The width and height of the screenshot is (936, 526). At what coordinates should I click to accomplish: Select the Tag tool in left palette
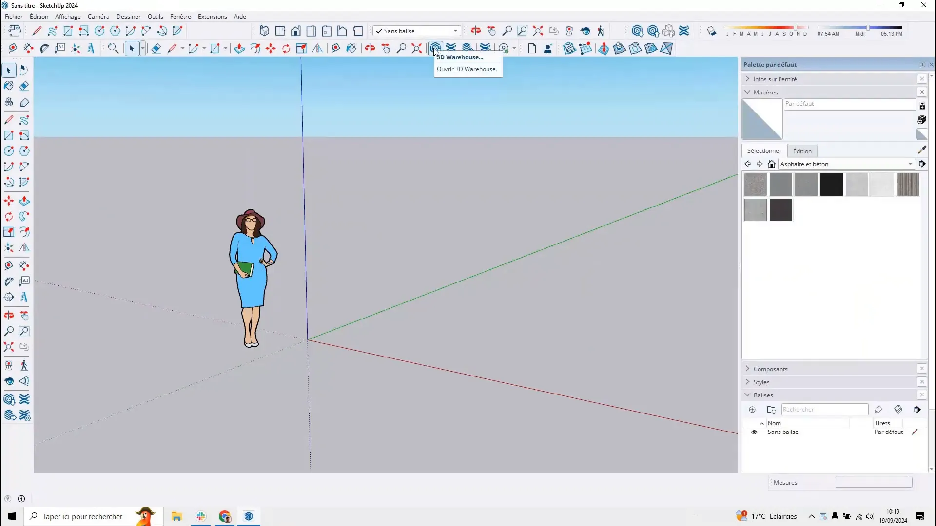(24, 102)
